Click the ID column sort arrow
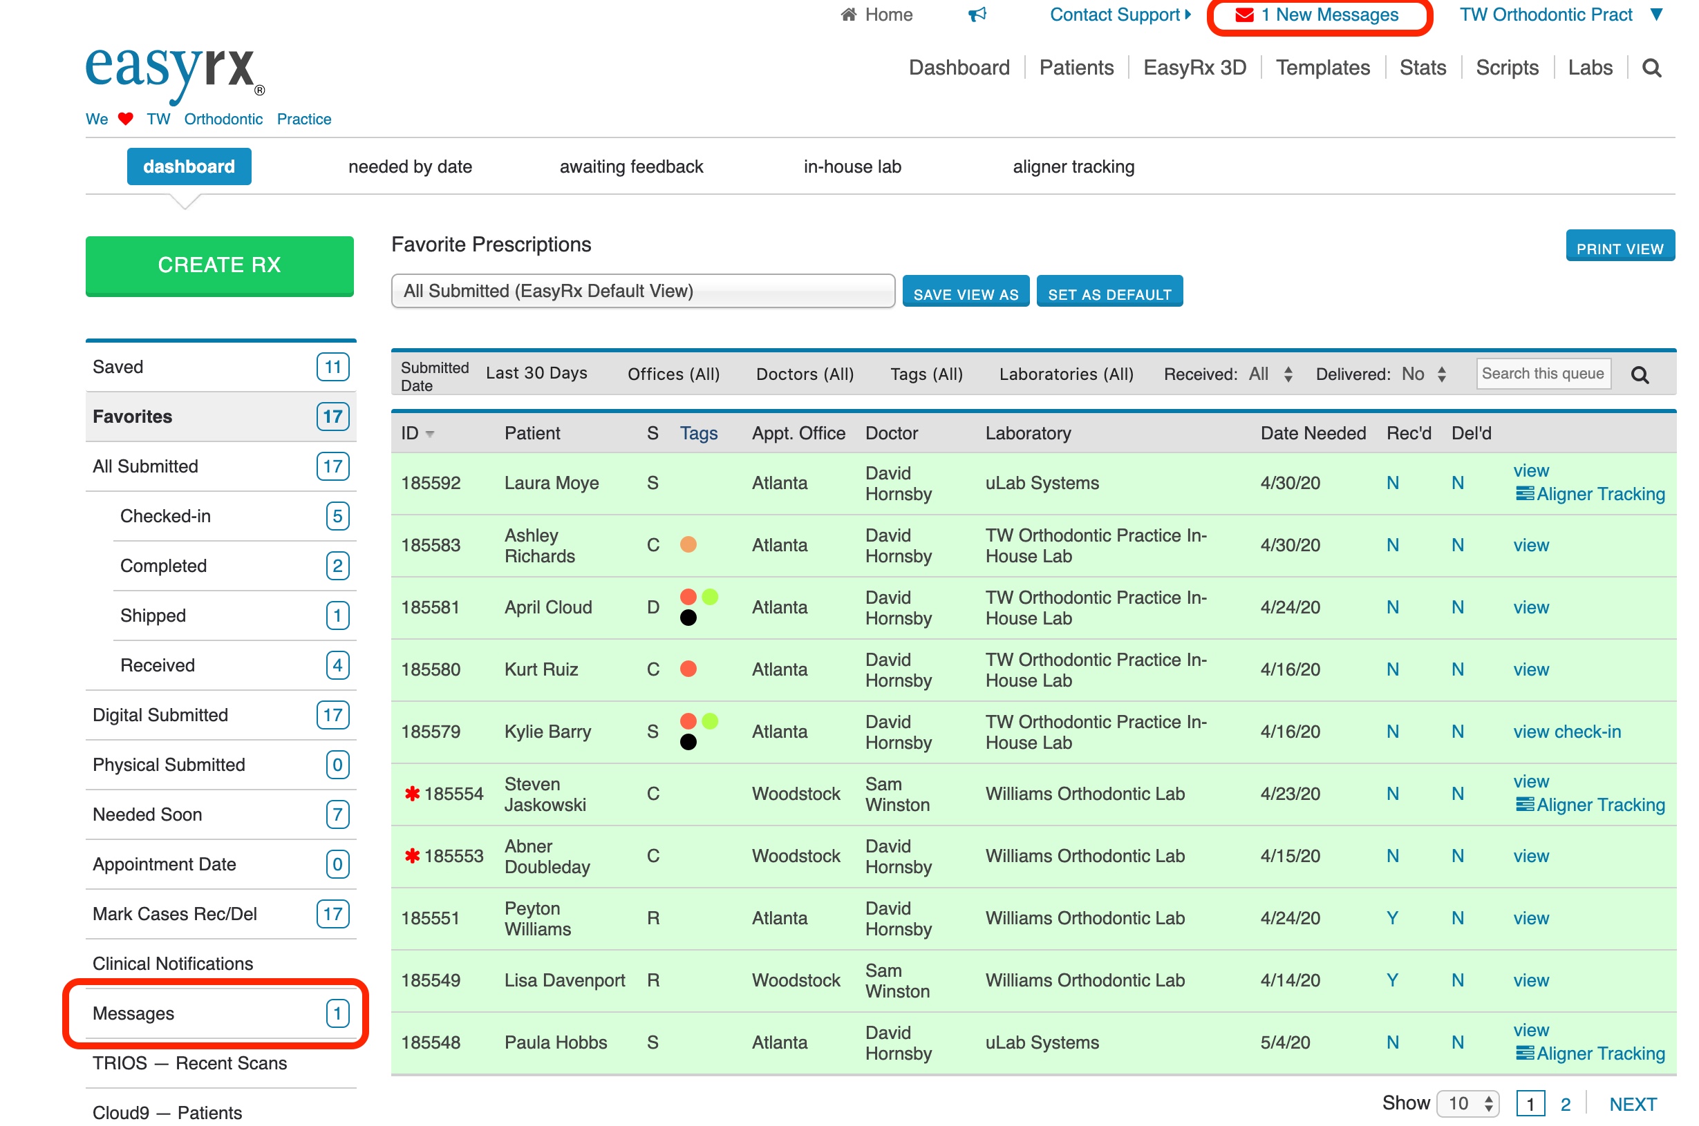Screen dimensions: 1699x1126 coord(431,434)
